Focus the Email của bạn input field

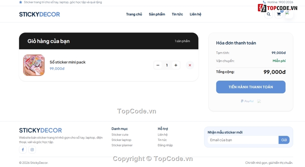coord(243,140)
